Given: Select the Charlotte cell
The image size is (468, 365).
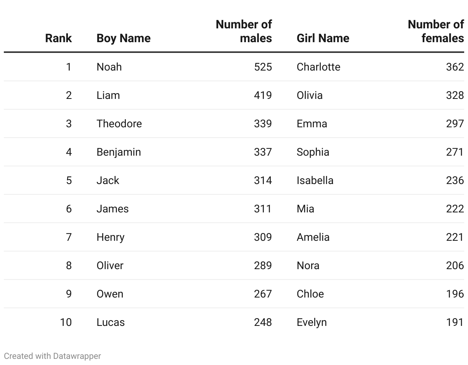Looking at the screenshot, I should (318, 67).
